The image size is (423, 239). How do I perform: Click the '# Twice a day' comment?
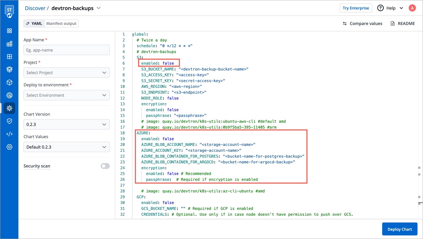pos(152,40)
